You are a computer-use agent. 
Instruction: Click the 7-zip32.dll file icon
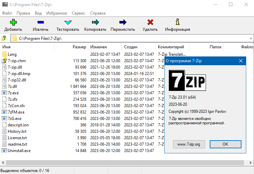(x=4, y=80)
